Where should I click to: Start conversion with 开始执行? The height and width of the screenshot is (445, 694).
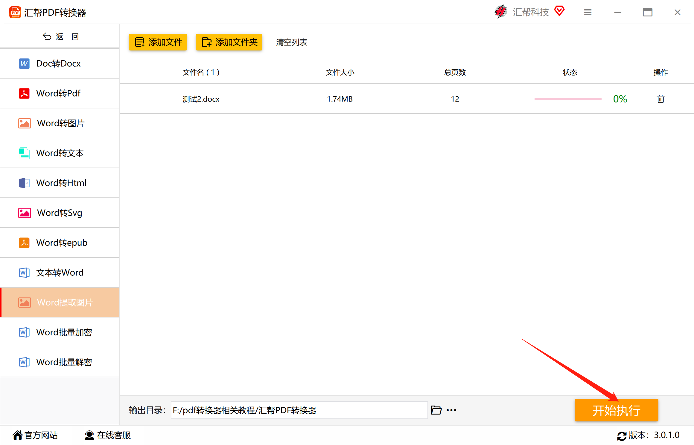pos(617,410)
